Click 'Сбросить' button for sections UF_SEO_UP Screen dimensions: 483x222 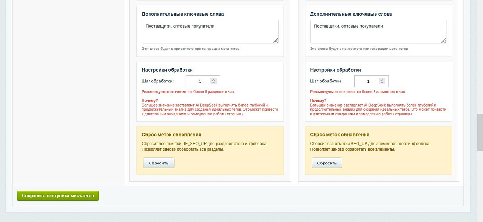(158, 163)
